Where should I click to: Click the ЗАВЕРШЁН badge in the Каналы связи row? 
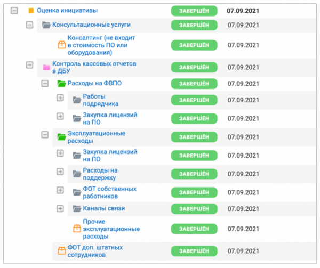194,208
